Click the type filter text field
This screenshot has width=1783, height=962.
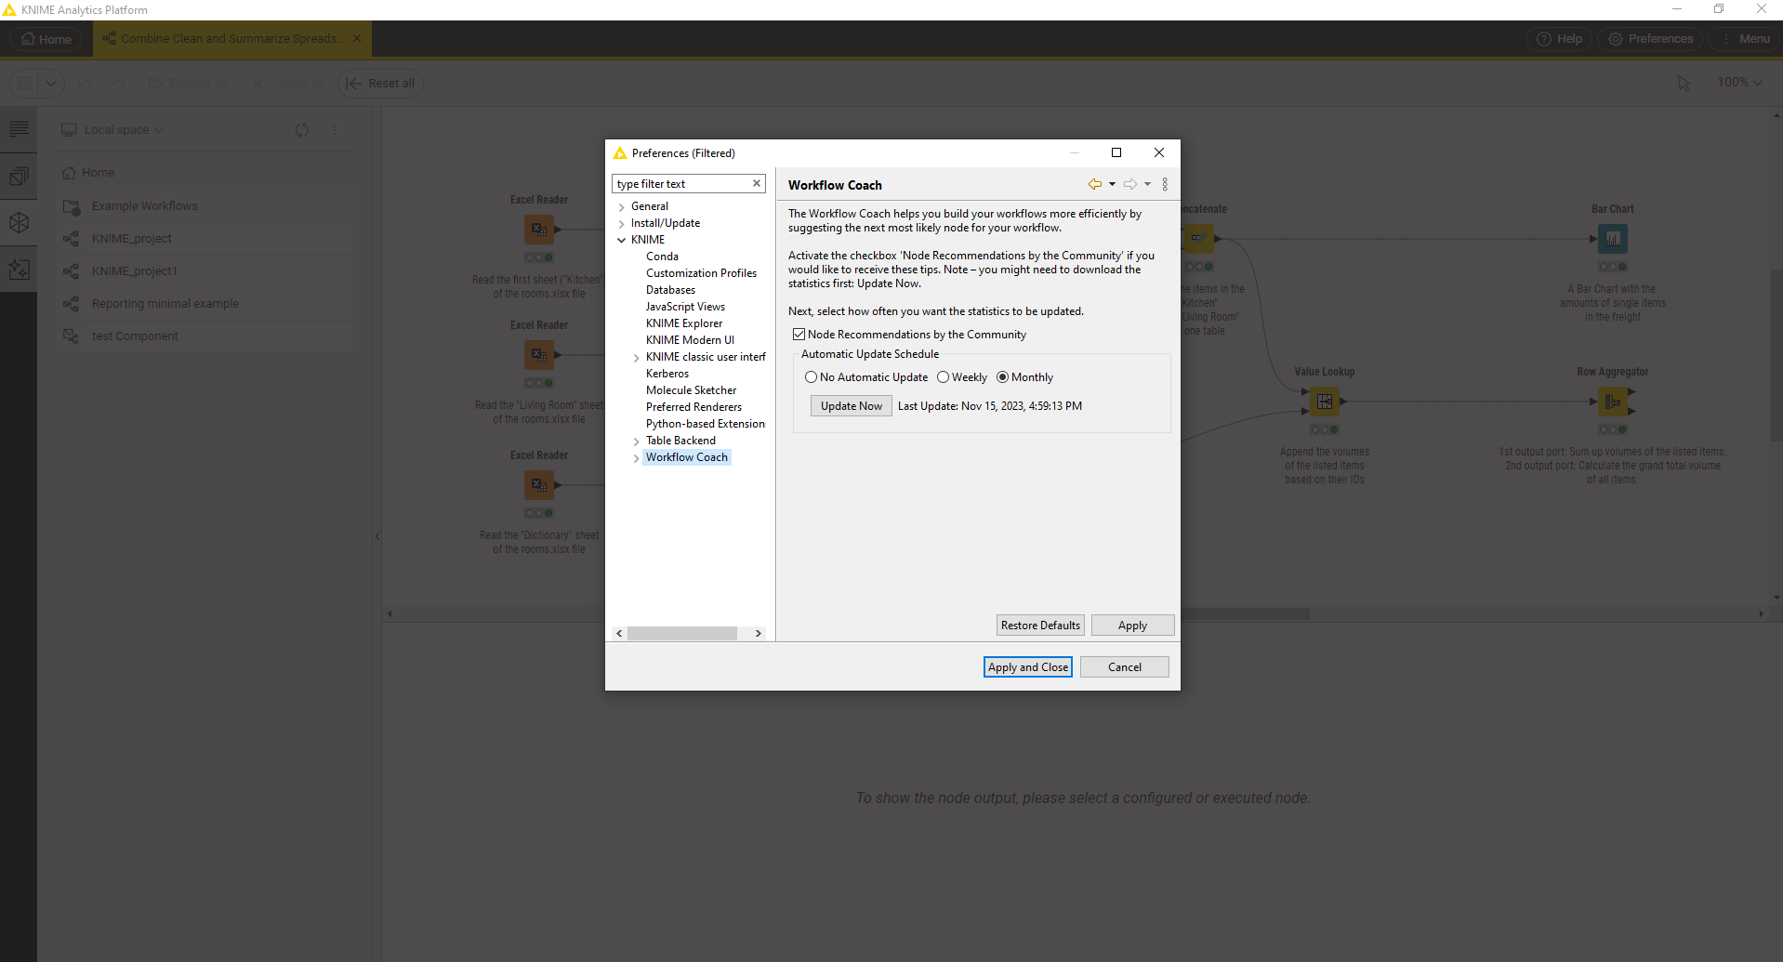681,184
